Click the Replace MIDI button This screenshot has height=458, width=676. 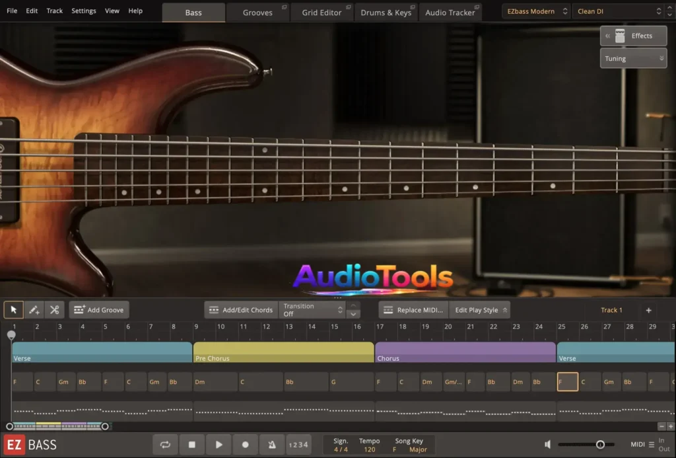pyautogui.click(x=413, y=309)
